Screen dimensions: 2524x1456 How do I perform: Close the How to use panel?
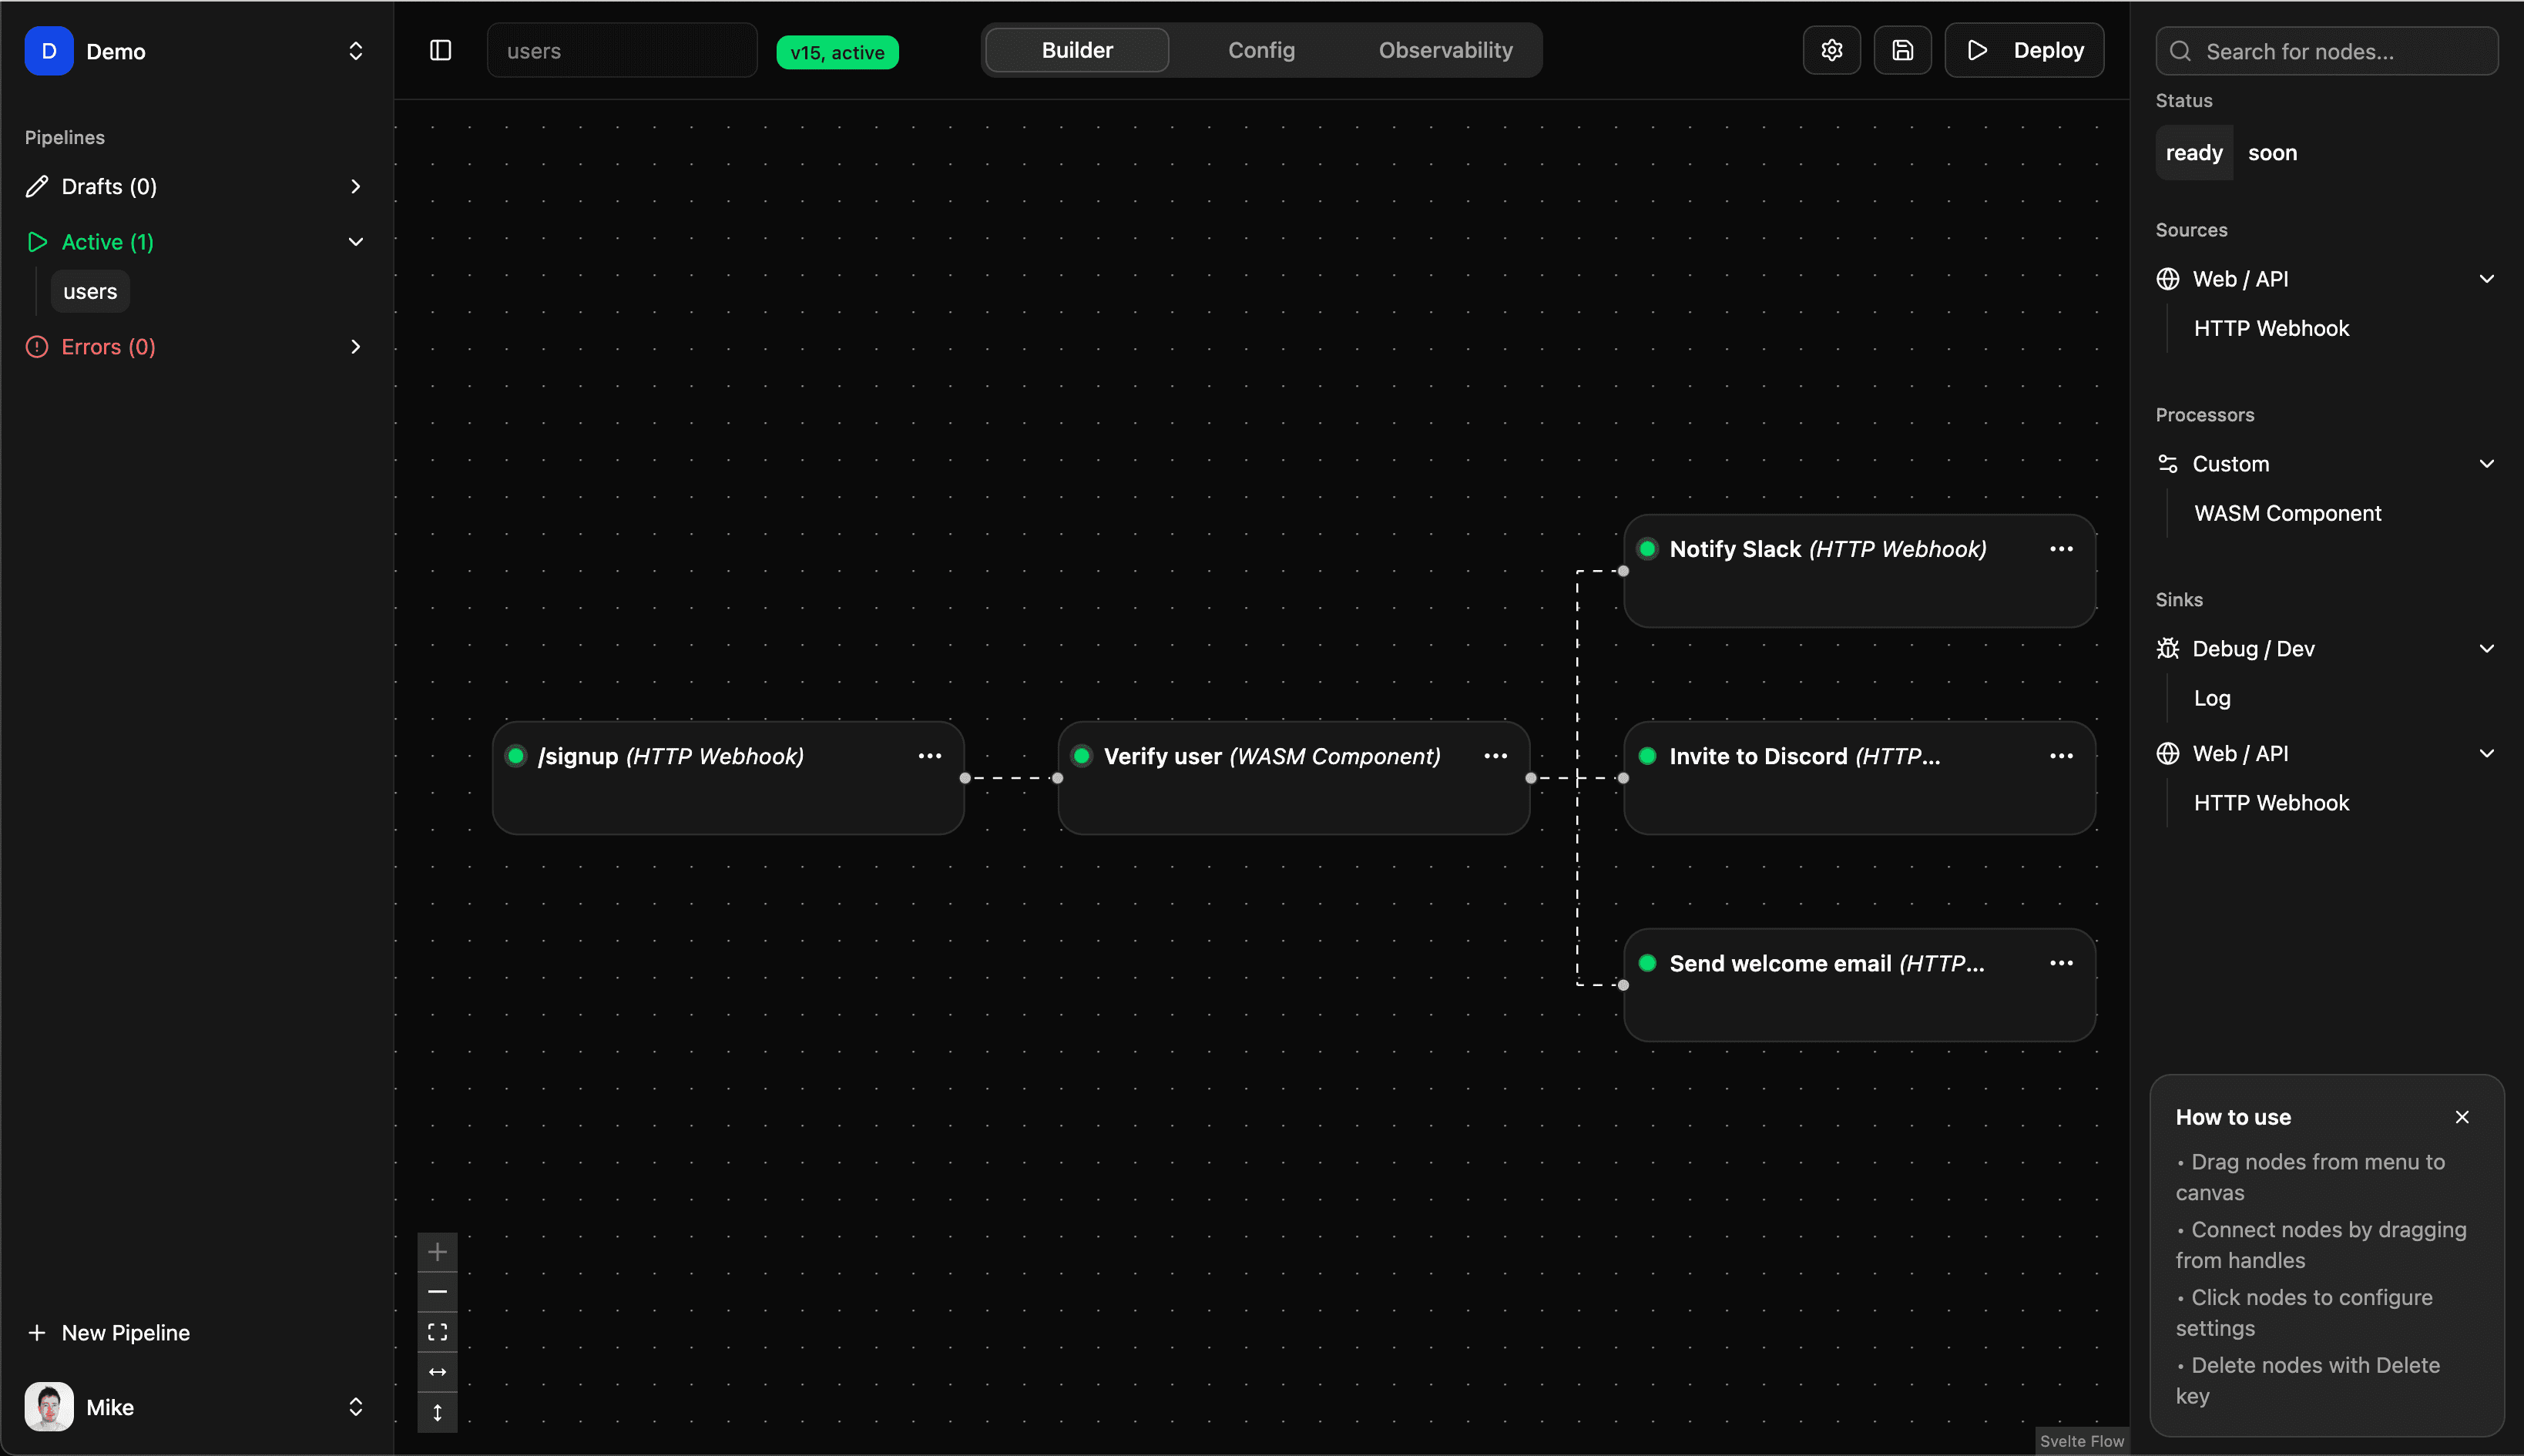click(x=2462, y=1117)
